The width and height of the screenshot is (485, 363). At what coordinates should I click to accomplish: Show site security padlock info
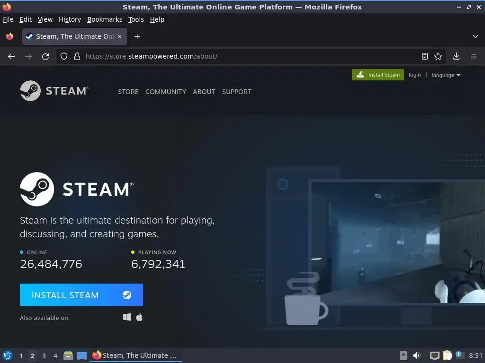[x=77, y=56]
